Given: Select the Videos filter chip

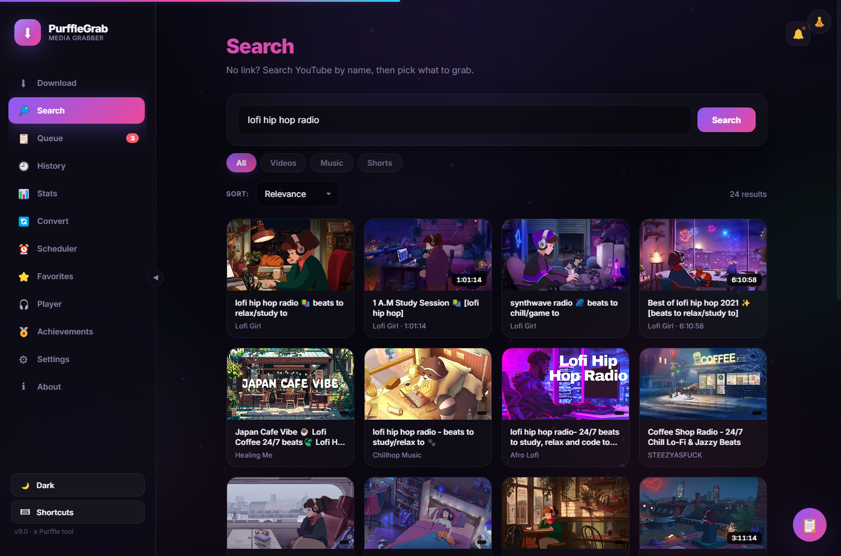Looking at the screenshot, I should 283,163.
